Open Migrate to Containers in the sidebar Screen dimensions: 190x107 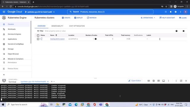tap(15, 59)
